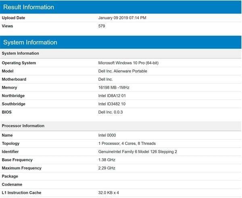
Task: Select Dell Inc. 0.0.3 BIOS value
Action: click(x=111, y=112)
